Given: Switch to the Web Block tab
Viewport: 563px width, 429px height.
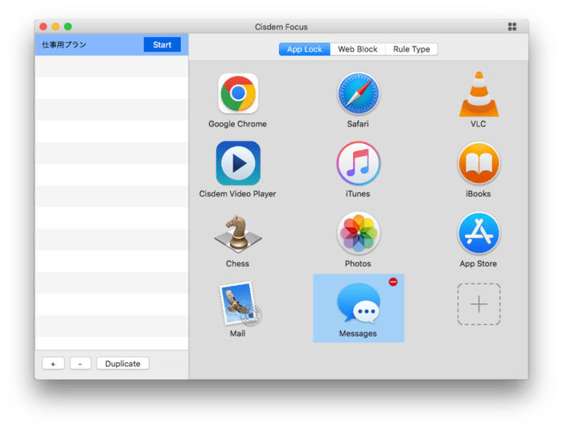Looking at the screenshot, I should [357, 49].
